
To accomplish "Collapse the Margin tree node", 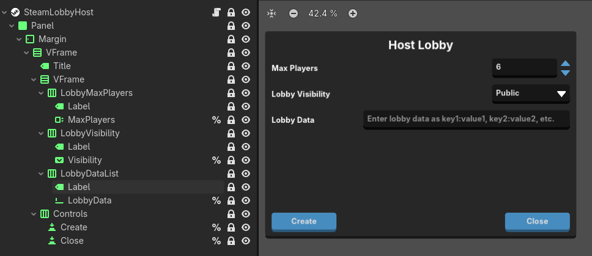I will point(19,39).
